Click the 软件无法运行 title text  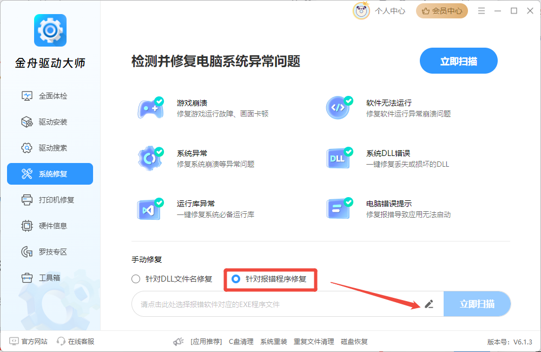pyautogui.click(x=389, y=103)
